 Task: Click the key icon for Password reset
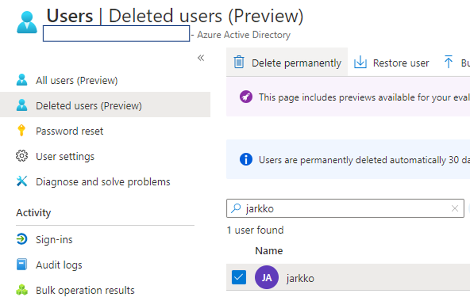pyautogui.click(x=21, y=131)
